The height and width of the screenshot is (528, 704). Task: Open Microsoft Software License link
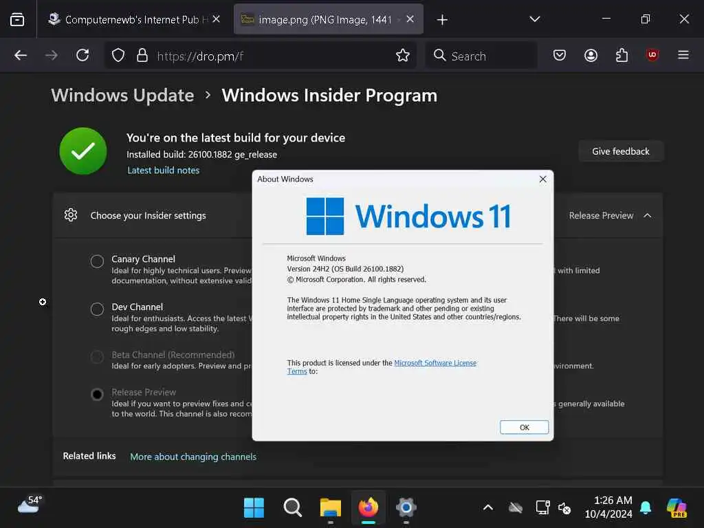(x=435, y=363)
